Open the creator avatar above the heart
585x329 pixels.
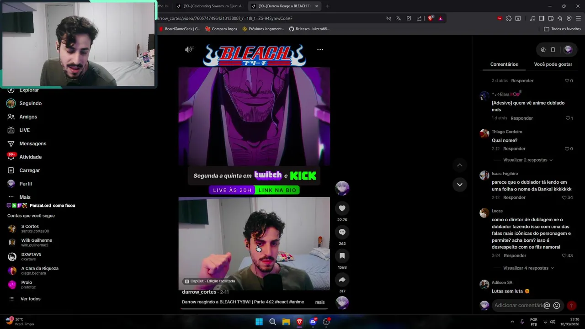coord(342,188)
